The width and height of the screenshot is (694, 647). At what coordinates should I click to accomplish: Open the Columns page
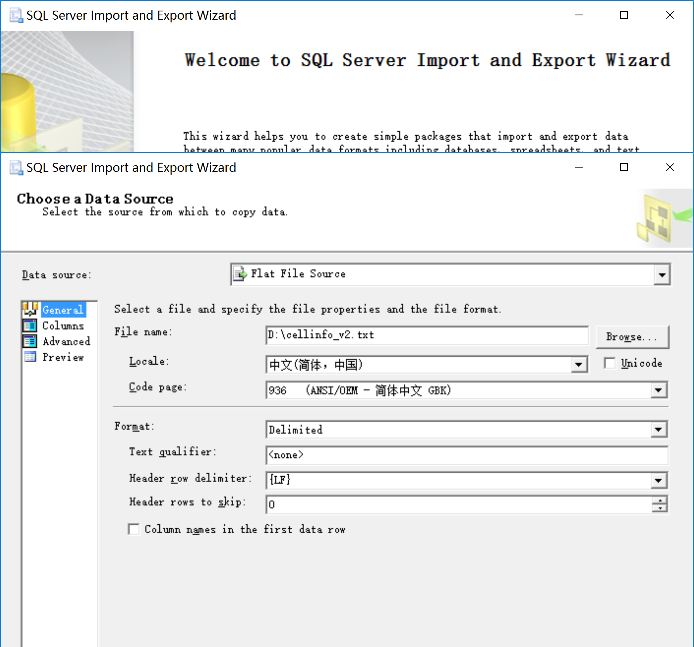[63, 326]
